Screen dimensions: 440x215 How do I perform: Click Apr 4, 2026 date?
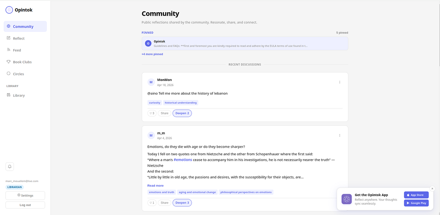click(x=165, y=138)
